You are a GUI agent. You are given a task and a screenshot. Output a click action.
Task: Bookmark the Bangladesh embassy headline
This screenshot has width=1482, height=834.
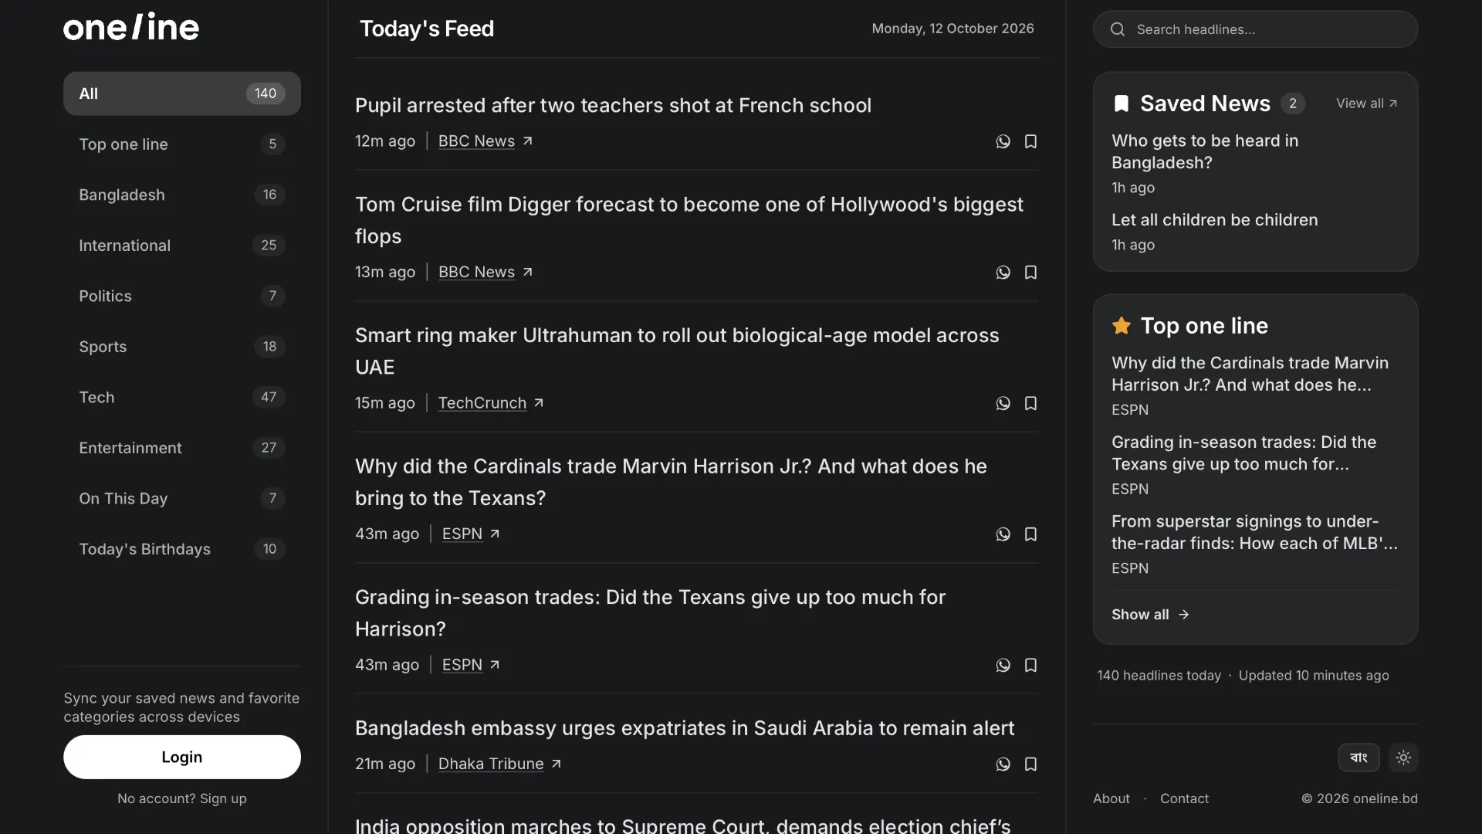1030,764
